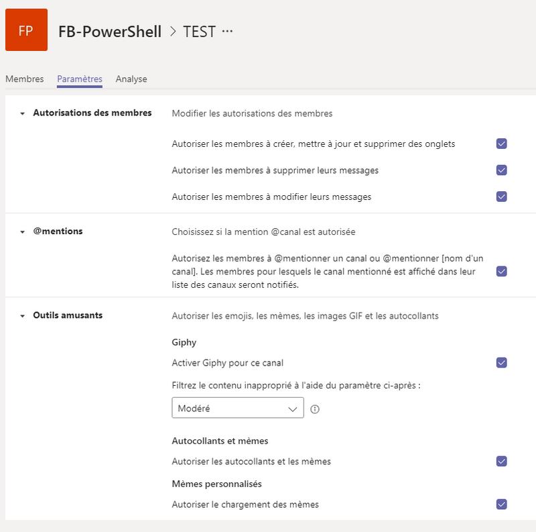Screen dimensions: 536x532
Task: Toggle the supprimer leurs messages checkbox
Action: tap(501, 170)
